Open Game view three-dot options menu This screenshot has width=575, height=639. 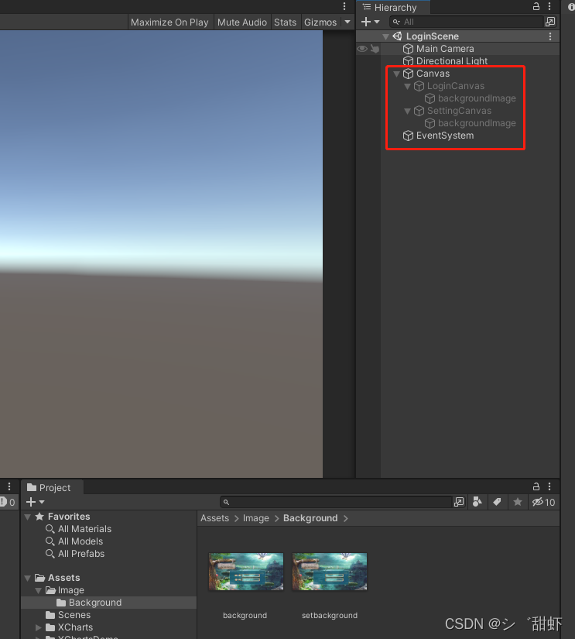[x=344, y=6]
